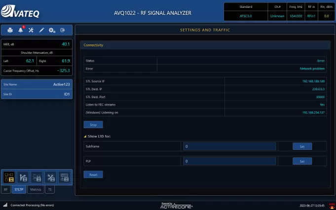Click the Stop button
The width and height of the screenshot is (336, 210).
coord(93,125)
